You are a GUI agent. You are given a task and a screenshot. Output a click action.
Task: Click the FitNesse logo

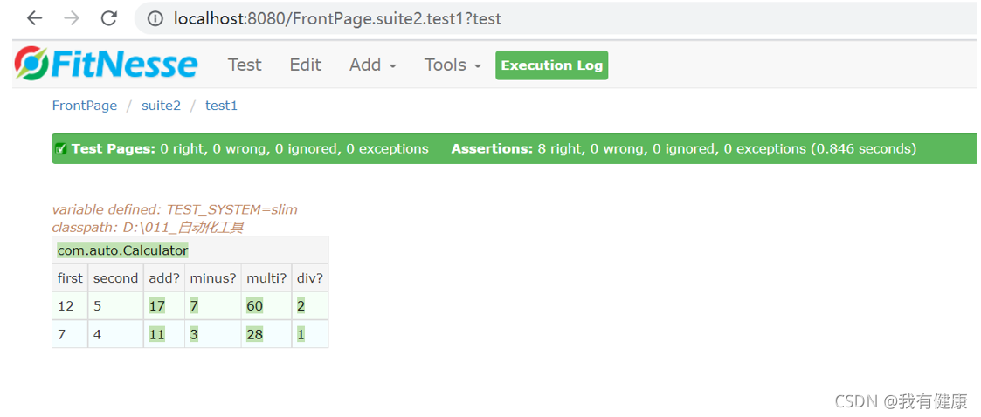click(107, 65)
